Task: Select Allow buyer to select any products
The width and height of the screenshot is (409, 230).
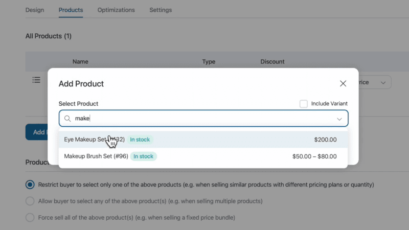Action: (x=30, y=201)
